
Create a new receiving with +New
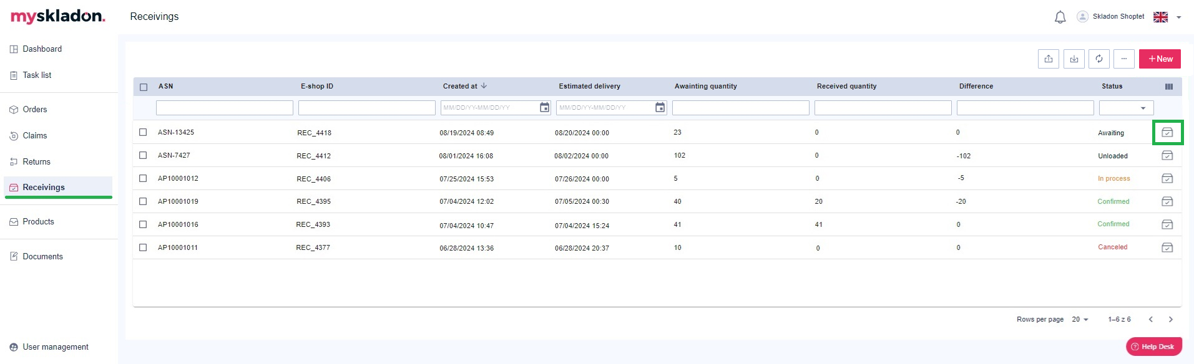point(1160,59)
